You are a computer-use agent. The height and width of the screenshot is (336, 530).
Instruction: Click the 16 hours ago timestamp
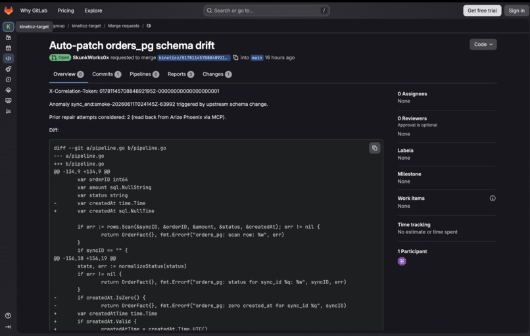point(279,57)
